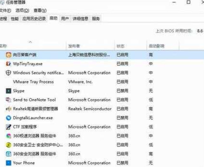The height and width of the screenshot is (167, 204).
Task: Select 360安全卫士 安全防护中心 entry
Action: tap(38, 145)
